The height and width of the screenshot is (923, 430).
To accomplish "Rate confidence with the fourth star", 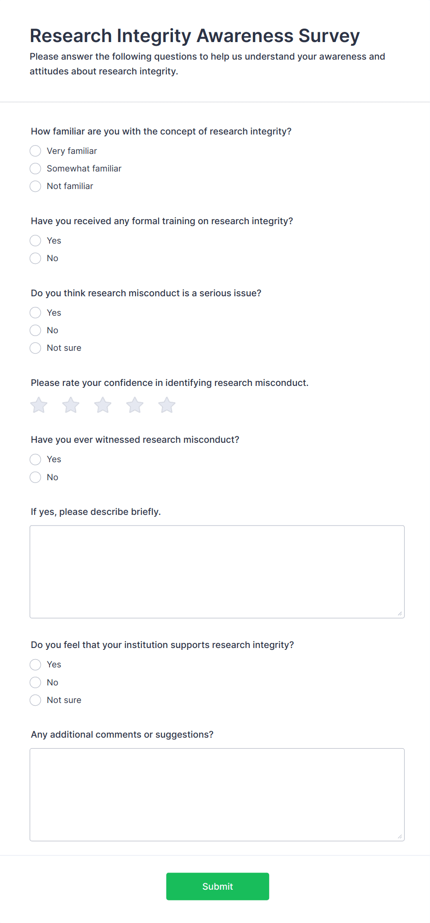I will pos(135,405).
